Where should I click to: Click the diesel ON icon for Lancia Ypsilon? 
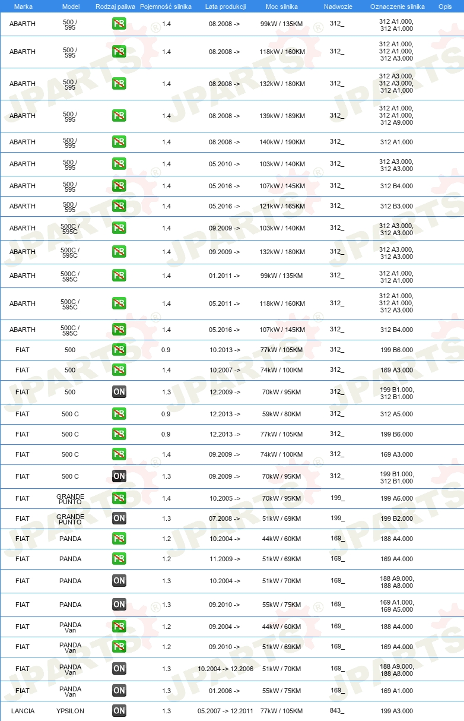119,710
